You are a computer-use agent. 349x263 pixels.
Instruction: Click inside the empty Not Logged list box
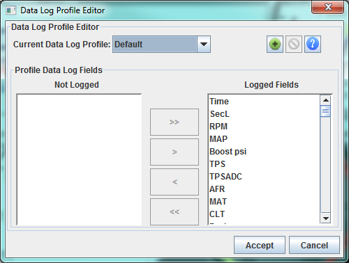click(x=79, y=159)
